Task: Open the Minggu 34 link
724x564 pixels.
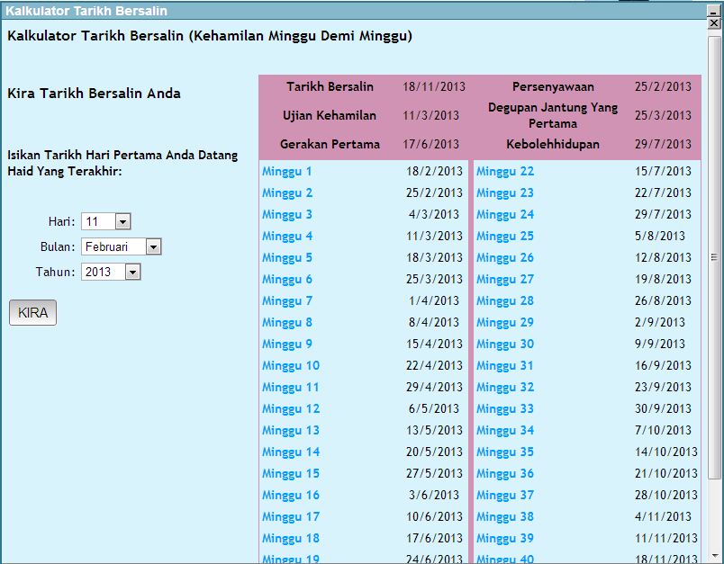Action: coord(505,430)
